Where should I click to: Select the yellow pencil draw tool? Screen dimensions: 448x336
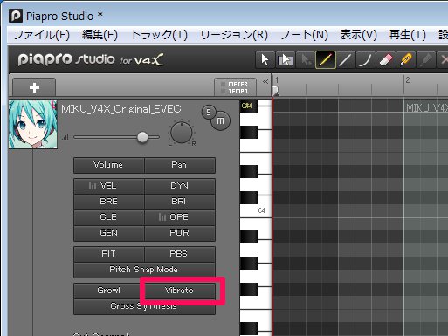(x=326, y=60)
